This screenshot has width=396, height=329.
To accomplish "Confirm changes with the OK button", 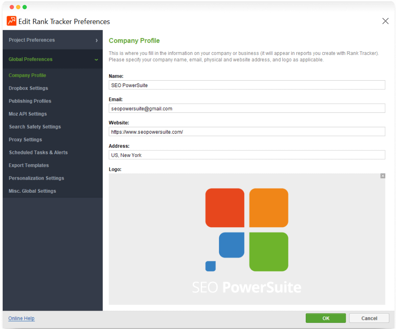I will (x=326, y=318).
